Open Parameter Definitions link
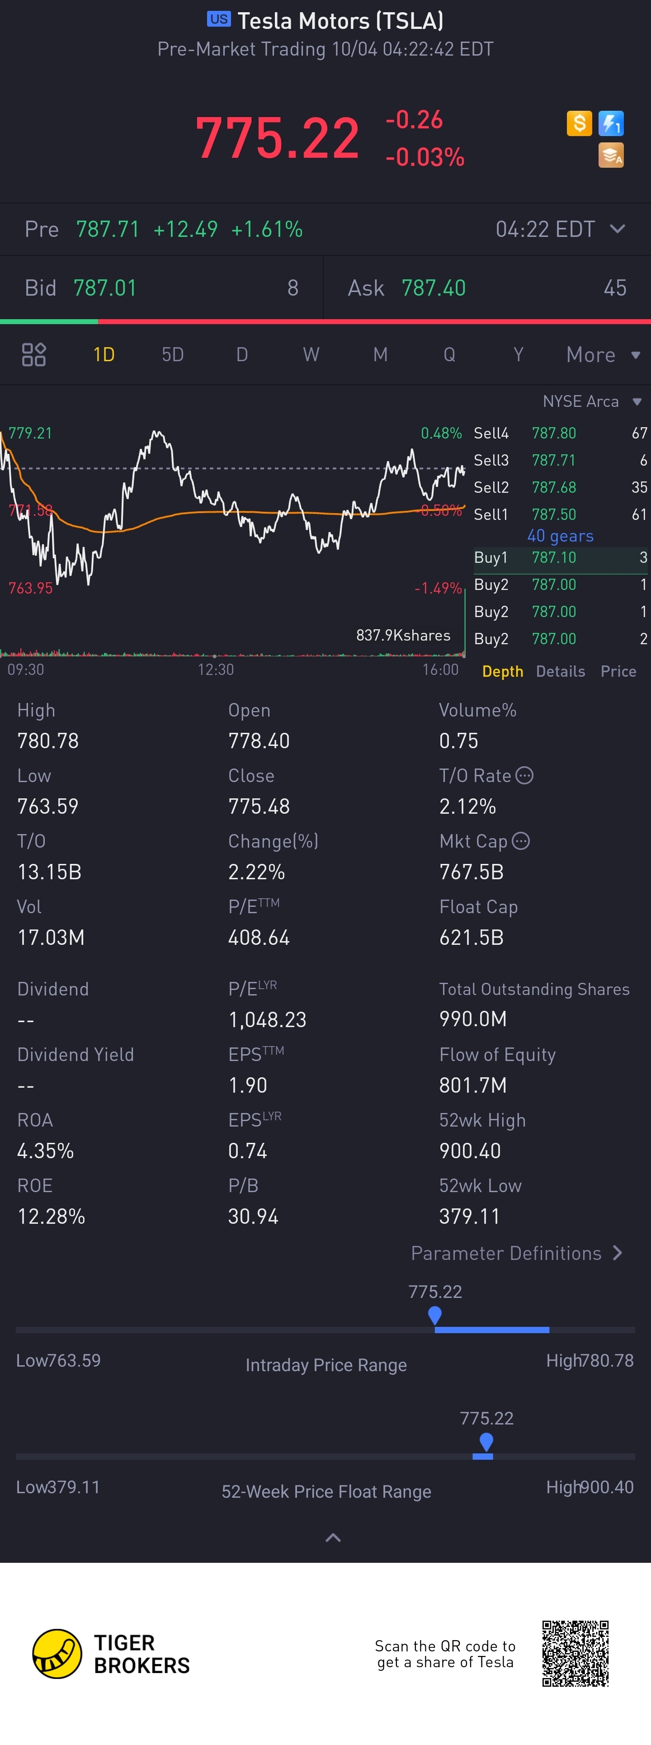Viewport: 651px width, 1745px height. click(x=517, y=1253)
